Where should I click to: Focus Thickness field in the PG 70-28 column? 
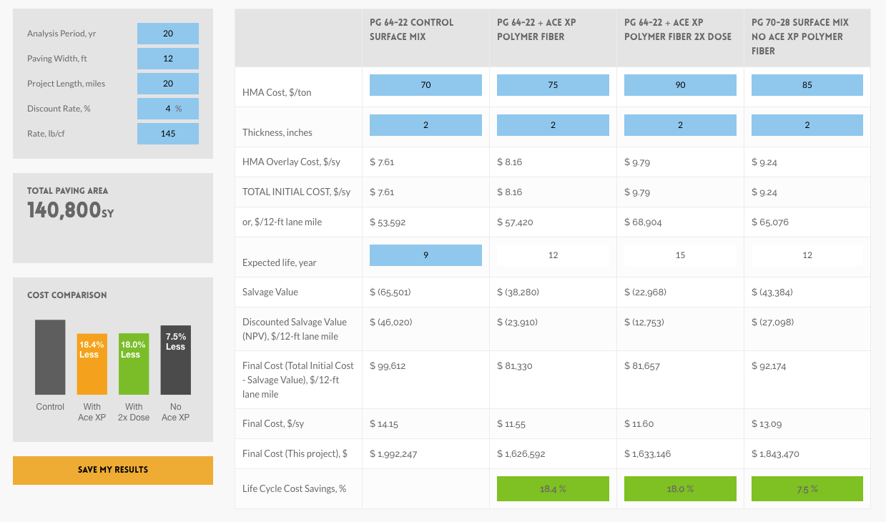(807, 125)
